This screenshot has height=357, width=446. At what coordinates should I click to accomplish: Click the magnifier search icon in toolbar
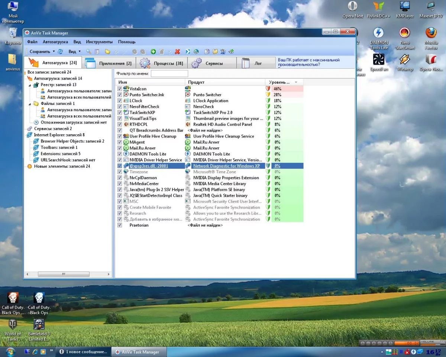coord(89,52)
